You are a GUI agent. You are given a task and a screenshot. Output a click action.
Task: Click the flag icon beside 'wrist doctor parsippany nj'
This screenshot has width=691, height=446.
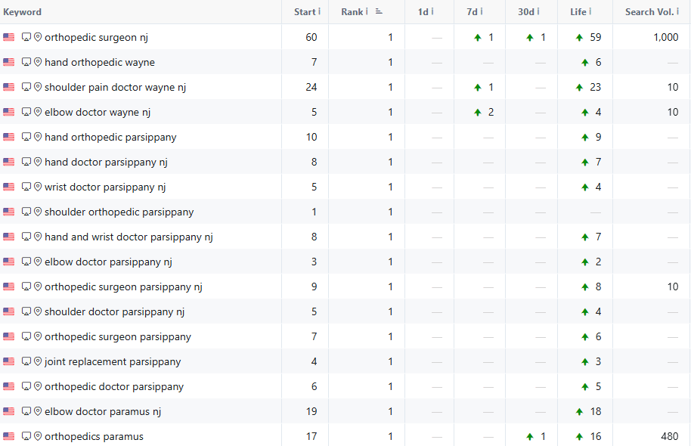pyautogui.click(x=8, y=187)
